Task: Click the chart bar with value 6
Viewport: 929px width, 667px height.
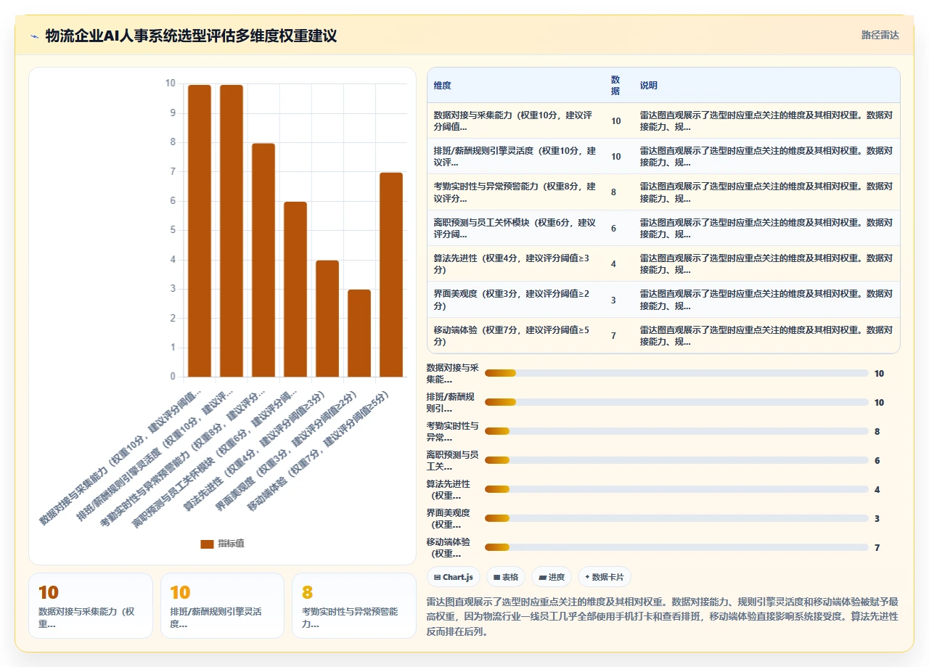Action: pyautogui.click(x=295, y=289)
